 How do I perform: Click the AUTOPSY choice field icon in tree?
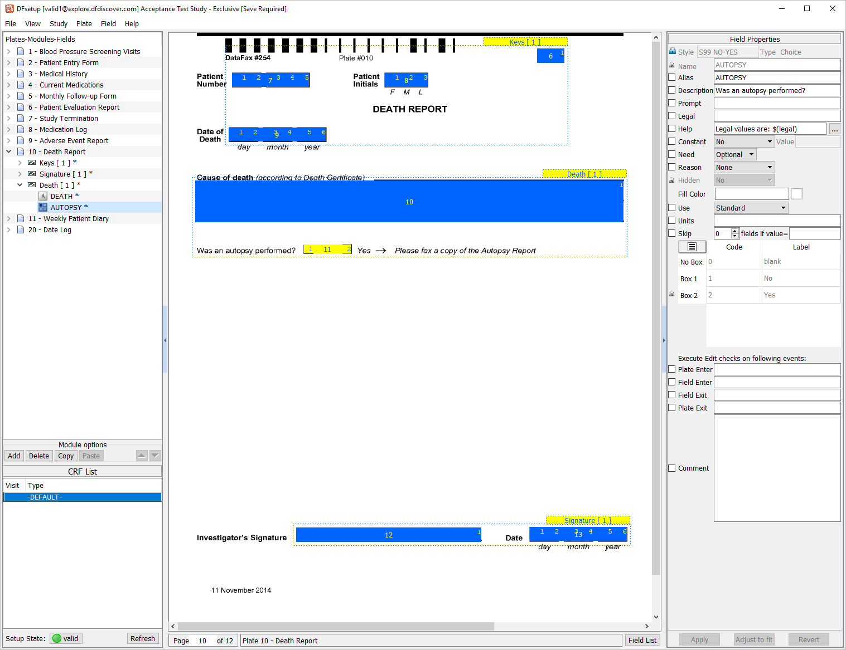43,207
